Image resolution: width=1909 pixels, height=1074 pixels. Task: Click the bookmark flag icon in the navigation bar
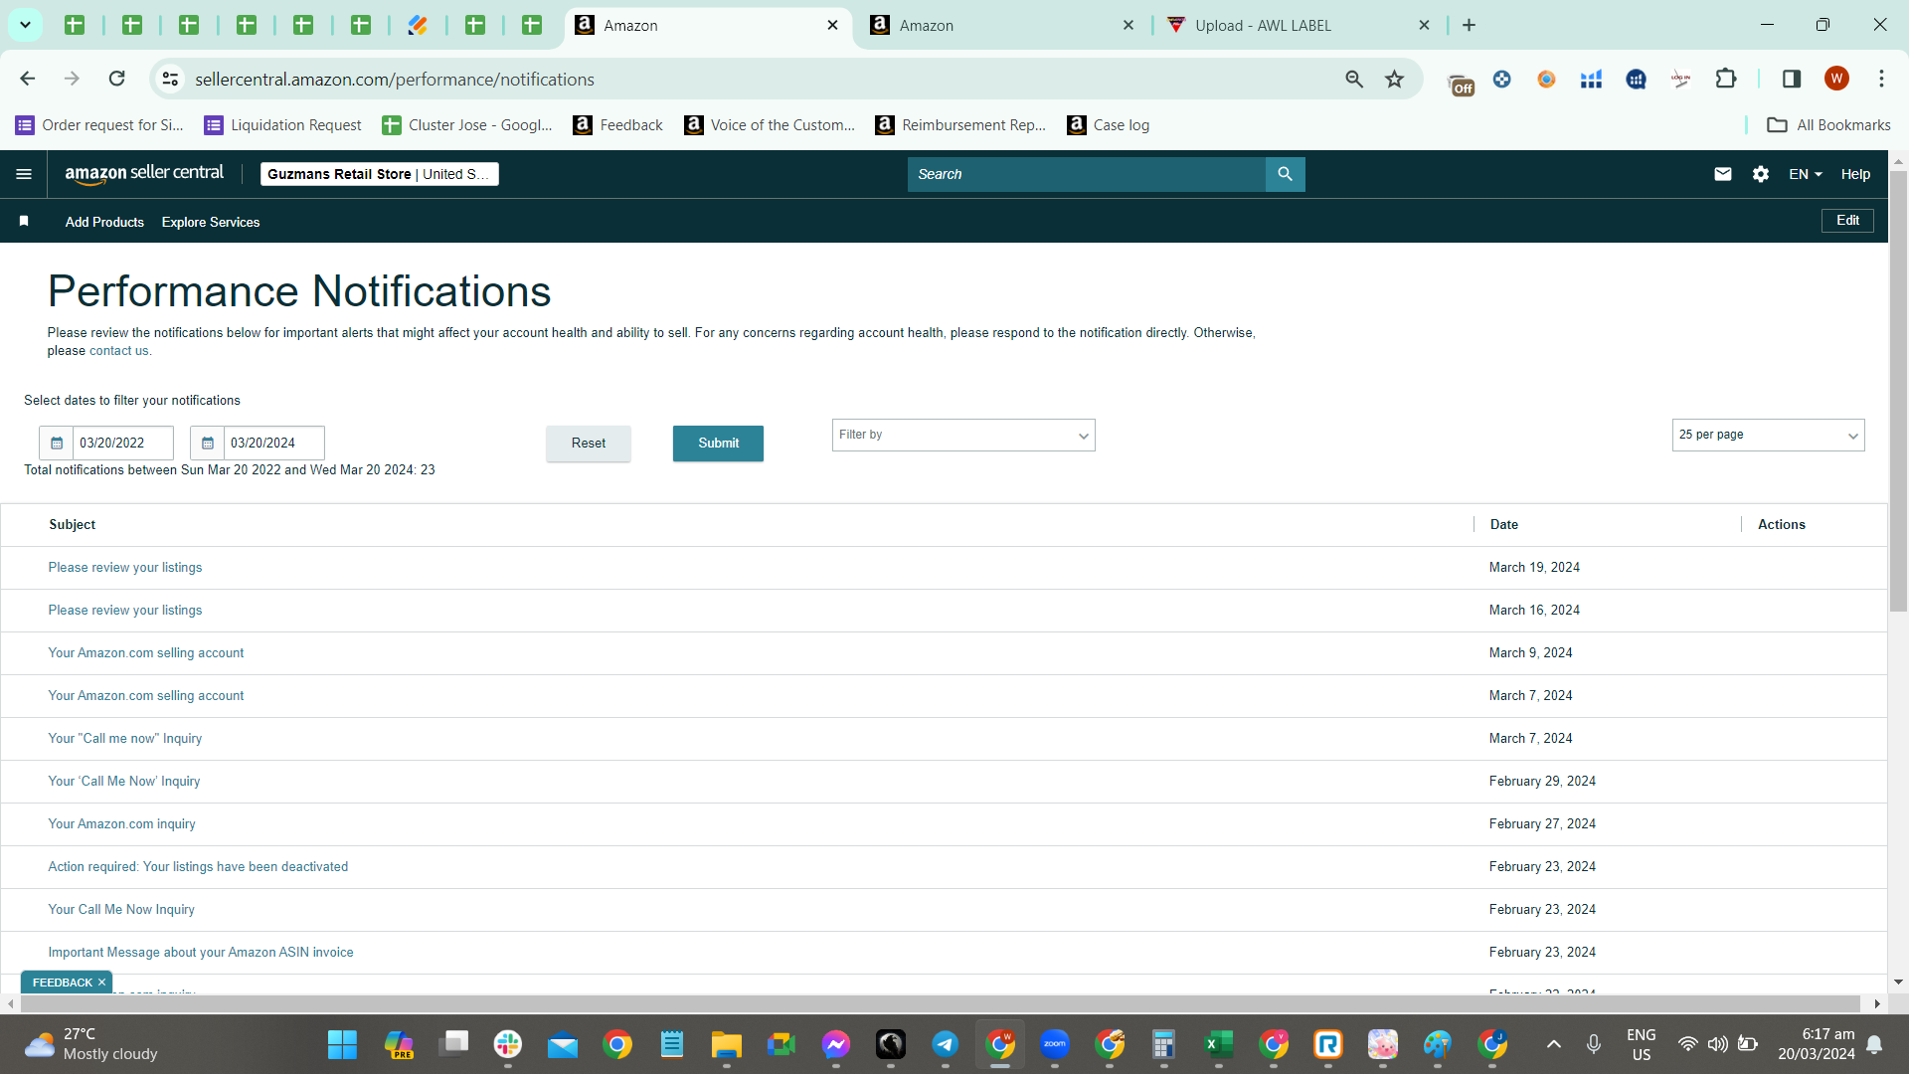click(x=24, y=221)
